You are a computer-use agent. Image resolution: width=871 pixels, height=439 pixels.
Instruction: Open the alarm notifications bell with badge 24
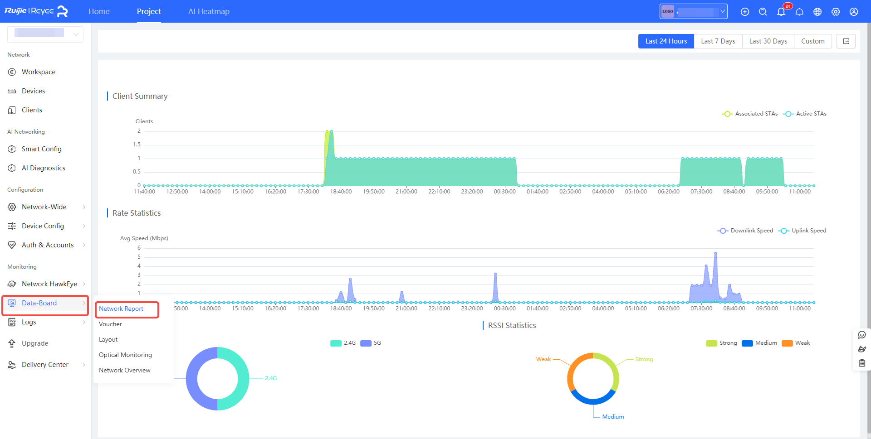pos(781,12)
